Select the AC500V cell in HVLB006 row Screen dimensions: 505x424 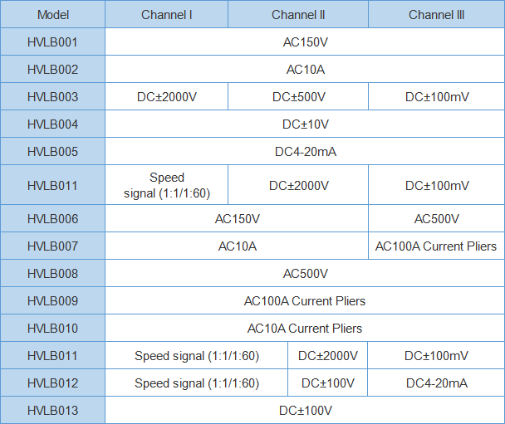tap(436, 219)
